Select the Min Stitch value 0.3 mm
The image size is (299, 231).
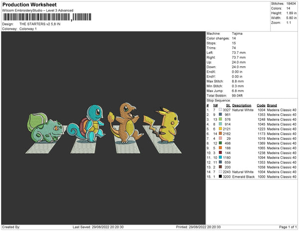(x=238, y=86)
